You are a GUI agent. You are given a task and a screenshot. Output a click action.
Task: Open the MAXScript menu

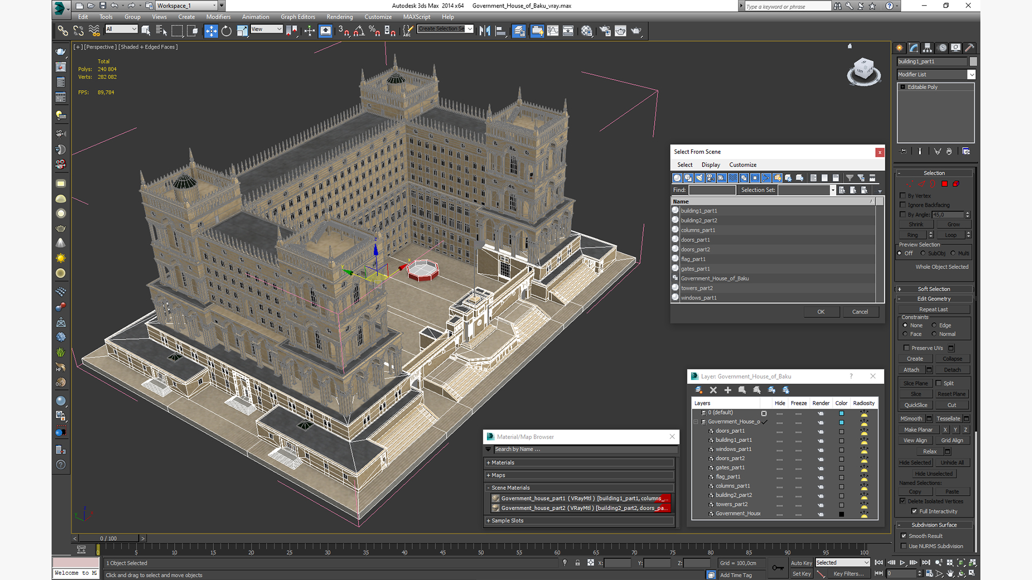point(417,17)
